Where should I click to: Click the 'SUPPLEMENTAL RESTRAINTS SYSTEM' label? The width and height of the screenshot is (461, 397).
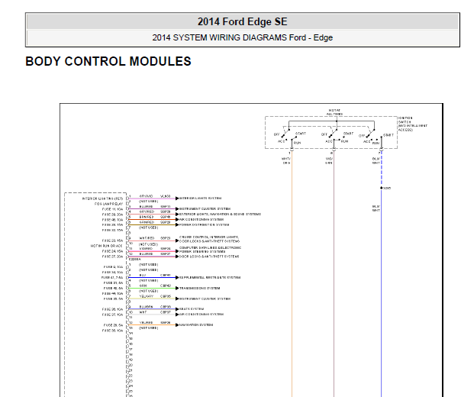pos(210,277)
